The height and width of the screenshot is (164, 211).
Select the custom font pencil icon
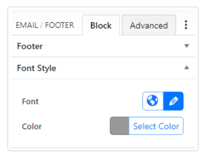[173, 101]
